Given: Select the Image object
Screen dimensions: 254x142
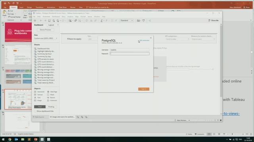Looking at the screenshot, I should (x=38, y=101).
